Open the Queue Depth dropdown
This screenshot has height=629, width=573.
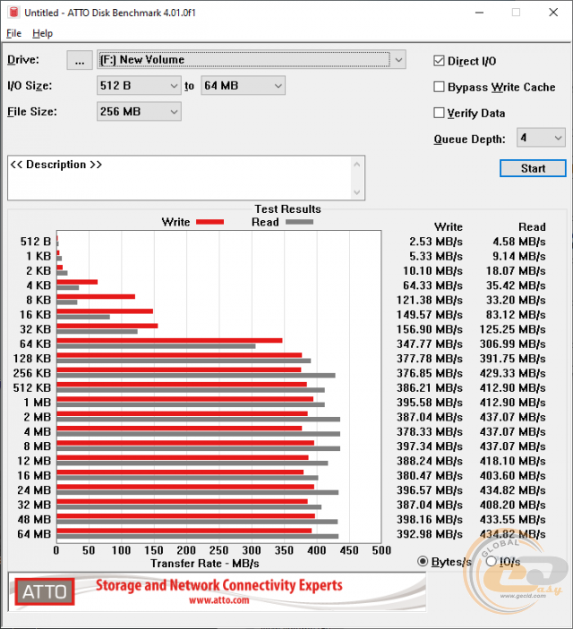pos(541,138)
